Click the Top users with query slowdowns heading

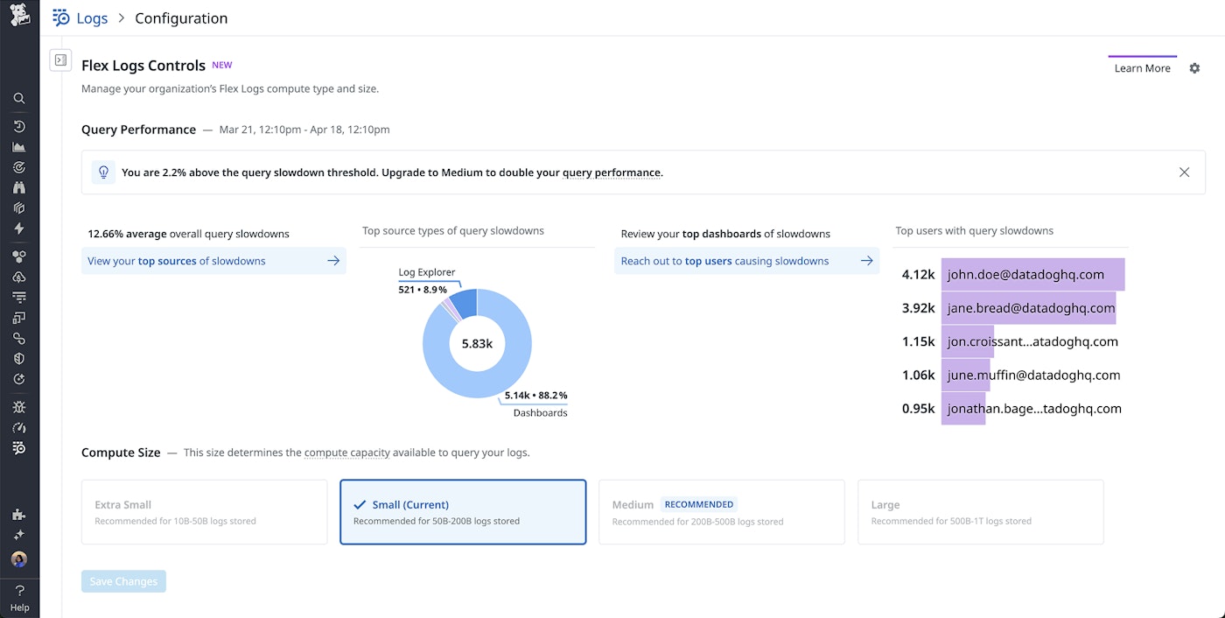coord(974,231)
